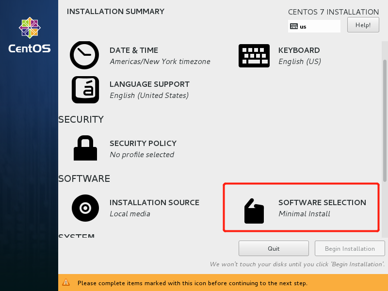Select the SECURITY POLICY heading

[x=143, y=143]
